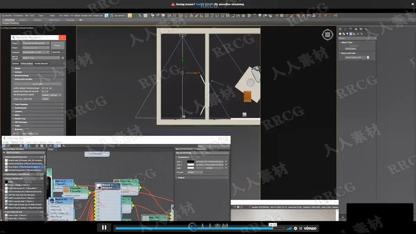Open the Renderer selection dropdown
The width and height of the screenshot is (416, 234).
(36, 52)
